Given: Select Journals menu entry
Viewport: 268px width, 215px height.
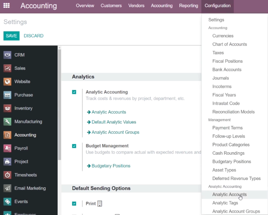Looking at the screenshot, I should click(x=221, y=78).
